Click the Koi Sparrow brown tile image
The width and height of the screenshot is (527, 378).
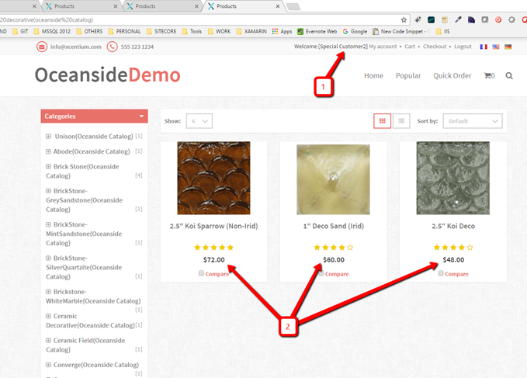click(213, 178)
